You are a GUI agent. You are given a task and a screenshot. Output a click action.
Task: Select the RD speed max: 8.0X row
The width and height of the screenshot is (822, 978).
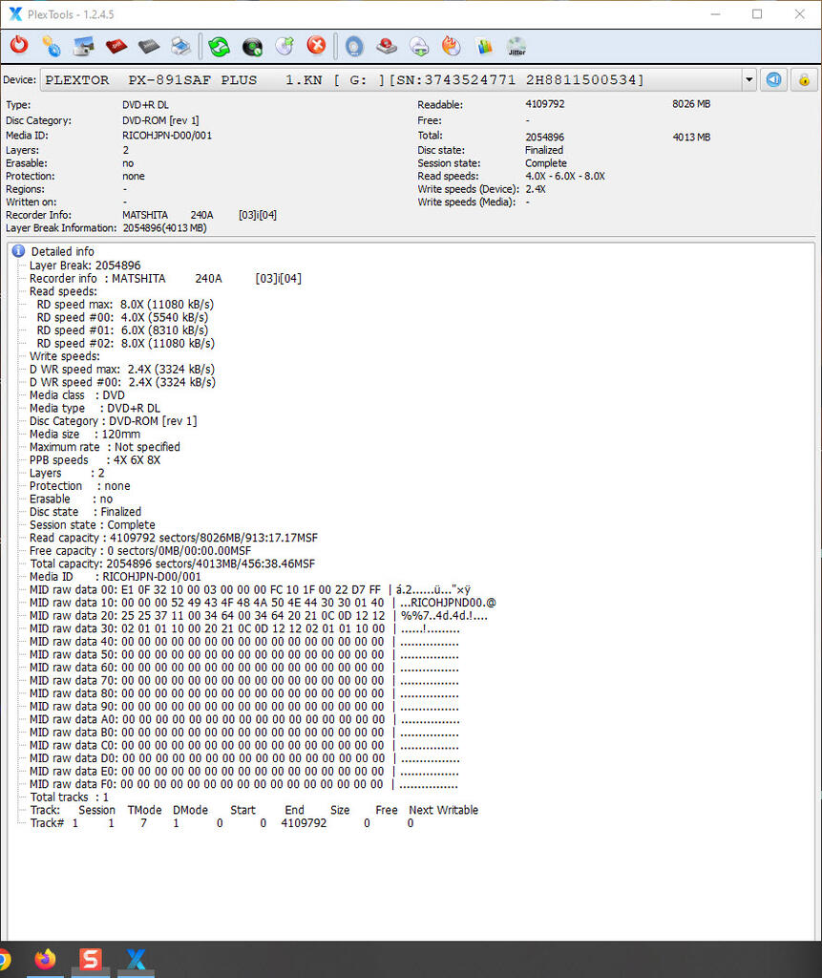pyautogui.click(x=125, y=305)
